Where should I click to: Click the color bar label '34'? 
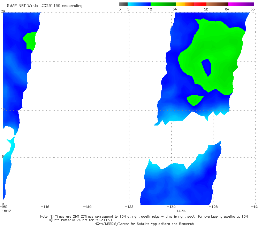[175, 9]
